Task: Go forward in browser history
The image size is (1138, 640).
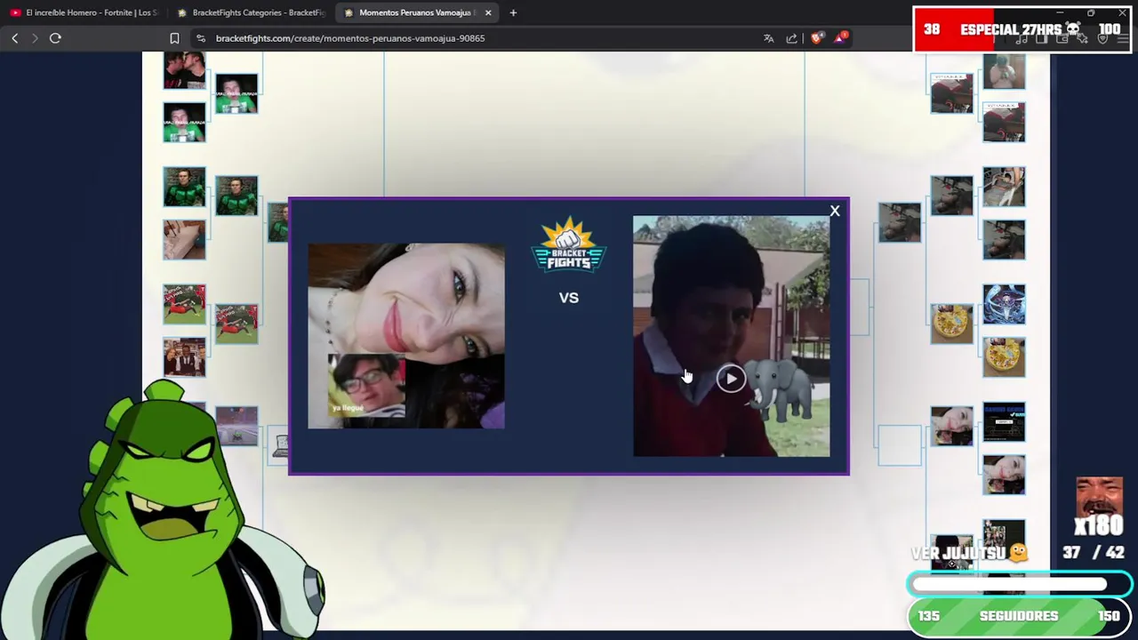Action: (x=35, y=38)
